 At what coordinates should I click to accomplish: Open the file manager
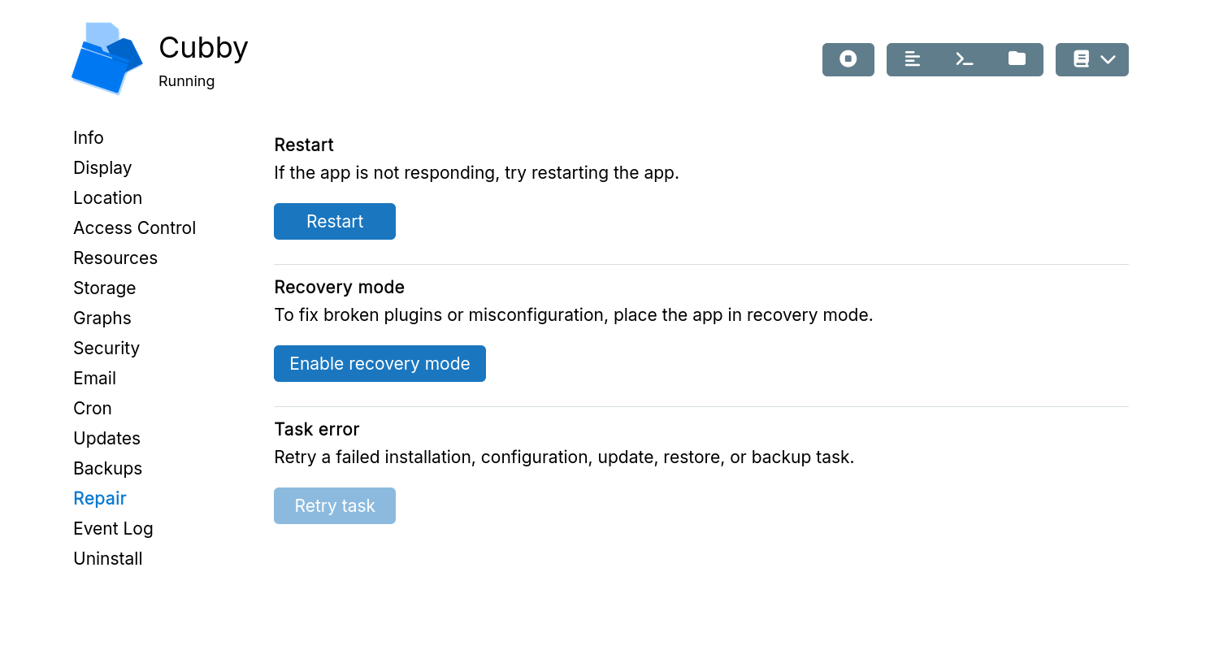(x=1016, y=59)
